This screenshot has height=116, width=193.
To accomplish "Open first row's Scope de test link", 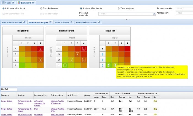I will (7, 101).
